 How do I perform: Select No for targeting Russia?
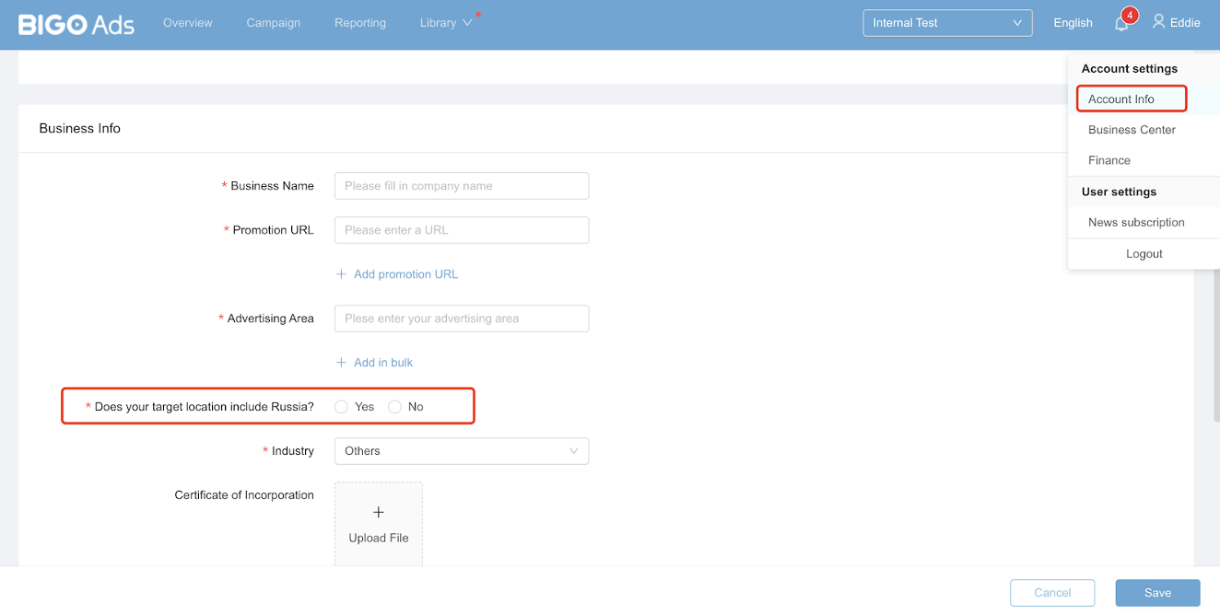[x=395, y=407]
